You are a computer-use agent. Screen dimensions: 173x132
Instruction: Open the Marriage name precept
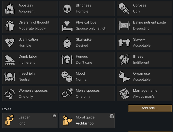pos(144,94)
